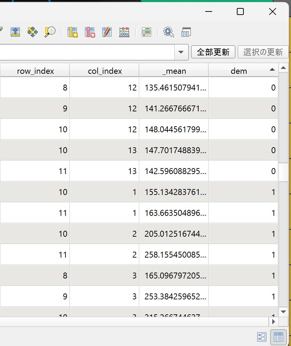Select cell 155.134283761...

(174, 192)
